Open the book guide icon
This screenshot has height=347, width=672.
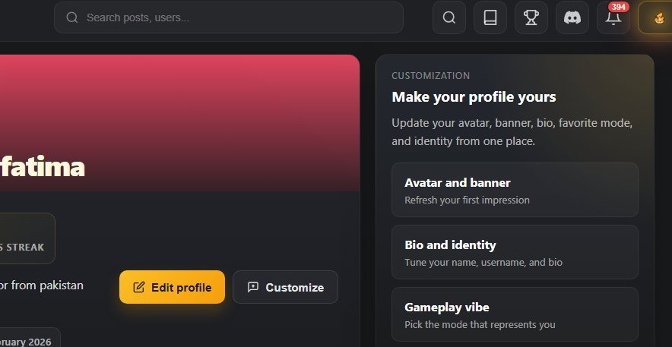pos(490,17)
